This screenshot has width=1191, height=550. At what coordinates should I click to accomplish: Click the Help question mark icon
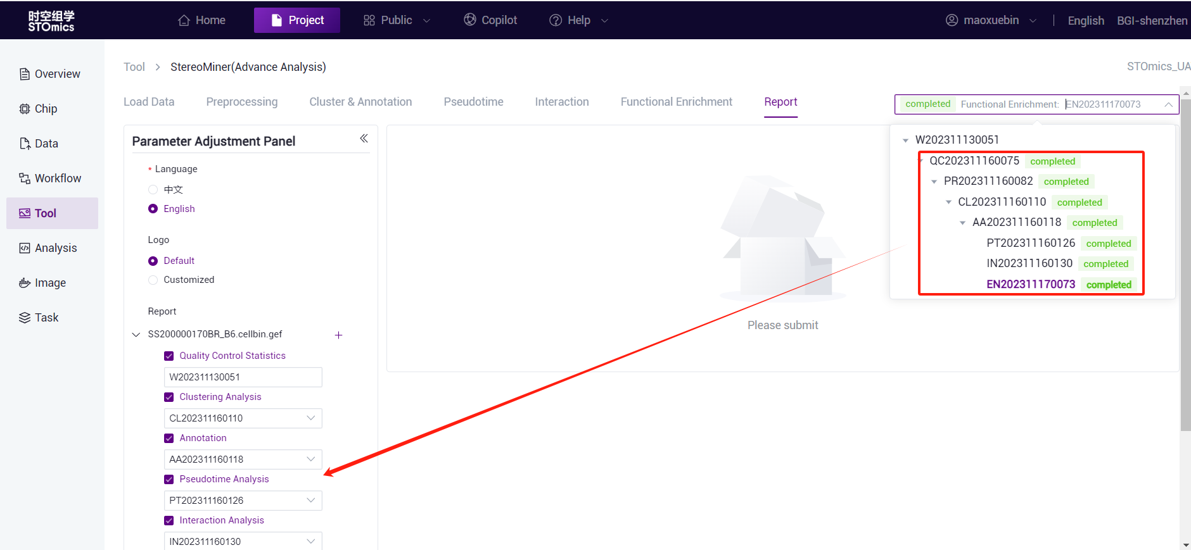[556, 20]
